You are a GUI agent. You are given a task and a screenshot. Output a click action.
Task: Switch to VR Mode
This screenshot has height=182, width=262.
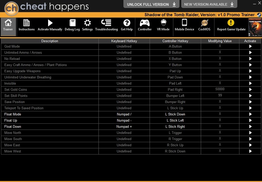(163, 25)
